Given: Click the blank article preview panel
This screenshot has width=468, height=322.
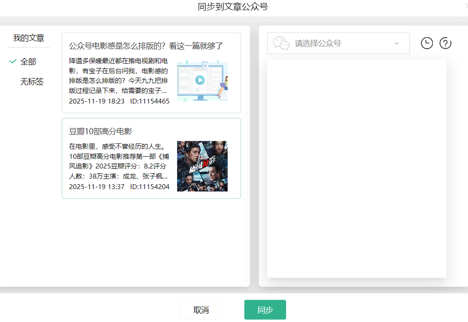Looking at the screenshot, I should coord(356,168).
